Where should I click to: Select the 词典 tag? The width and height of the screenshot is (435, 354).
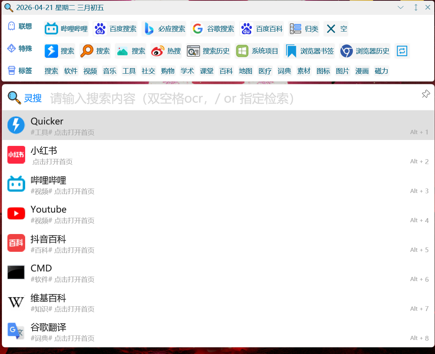tap(284, 71)
